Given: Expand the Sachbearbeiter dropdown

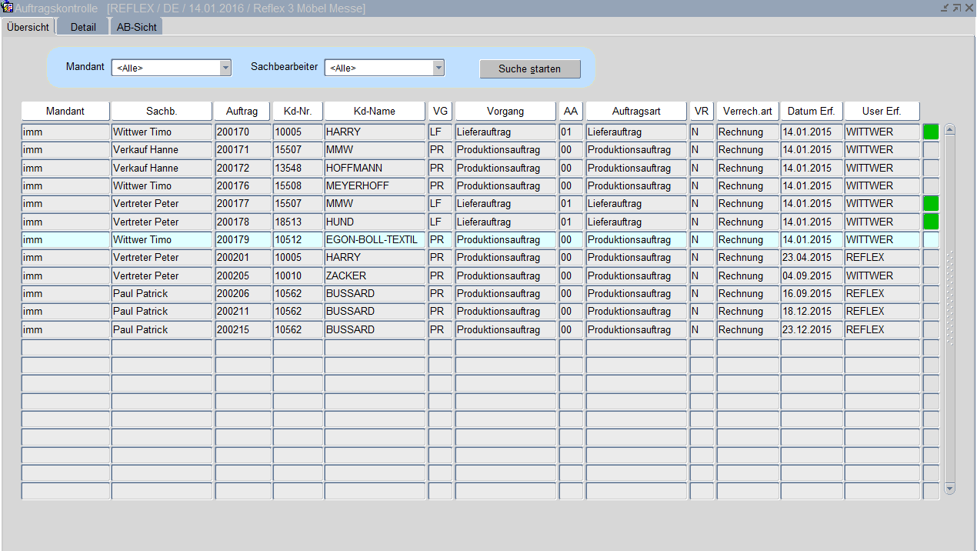Looking at the screenshot, I should (x=438, y=68).
